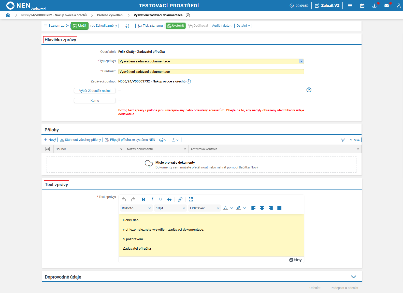Click info icon next to Nákup ovoce a ořechů
This screenshot has height=293, width=403.
pos(189,81)
